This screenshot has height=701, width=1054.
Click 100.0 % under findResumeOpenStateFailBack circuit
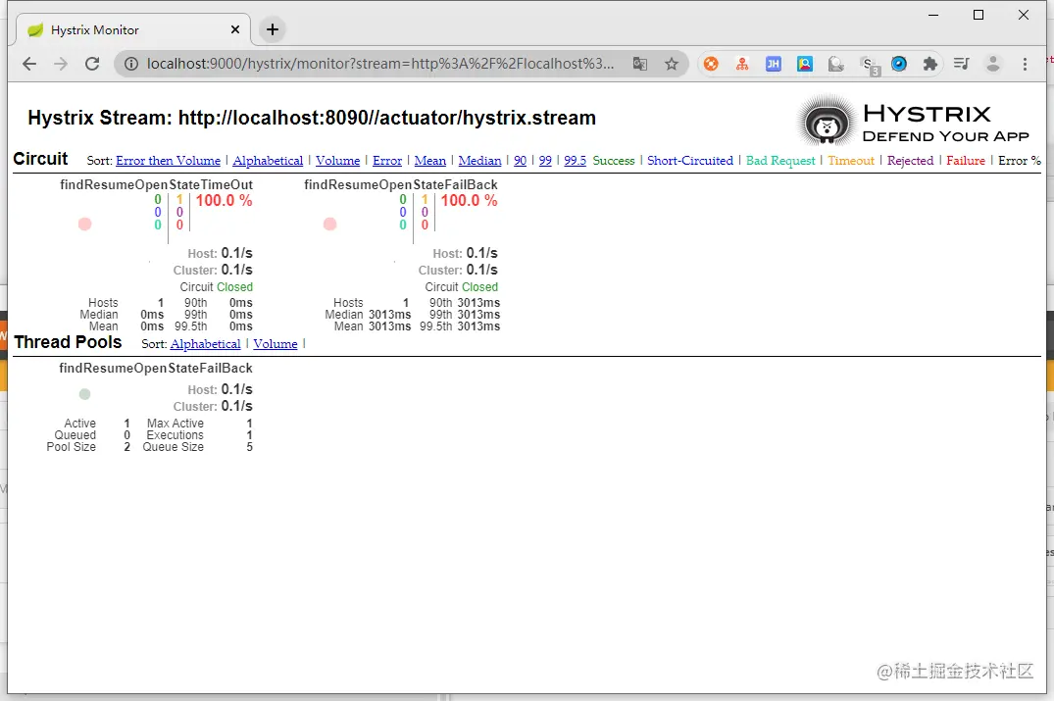pyautogui.click(x=470, y=200)
